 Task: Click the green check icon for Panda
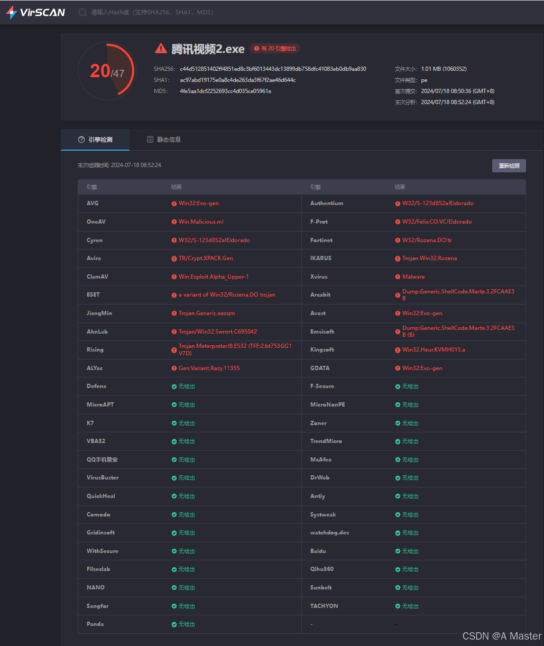tap(174, 624)
